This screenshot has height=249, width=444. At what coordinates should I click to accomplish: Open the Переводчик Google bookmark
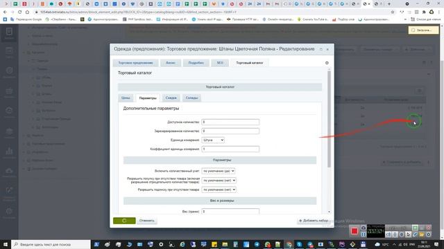(26, 19)
